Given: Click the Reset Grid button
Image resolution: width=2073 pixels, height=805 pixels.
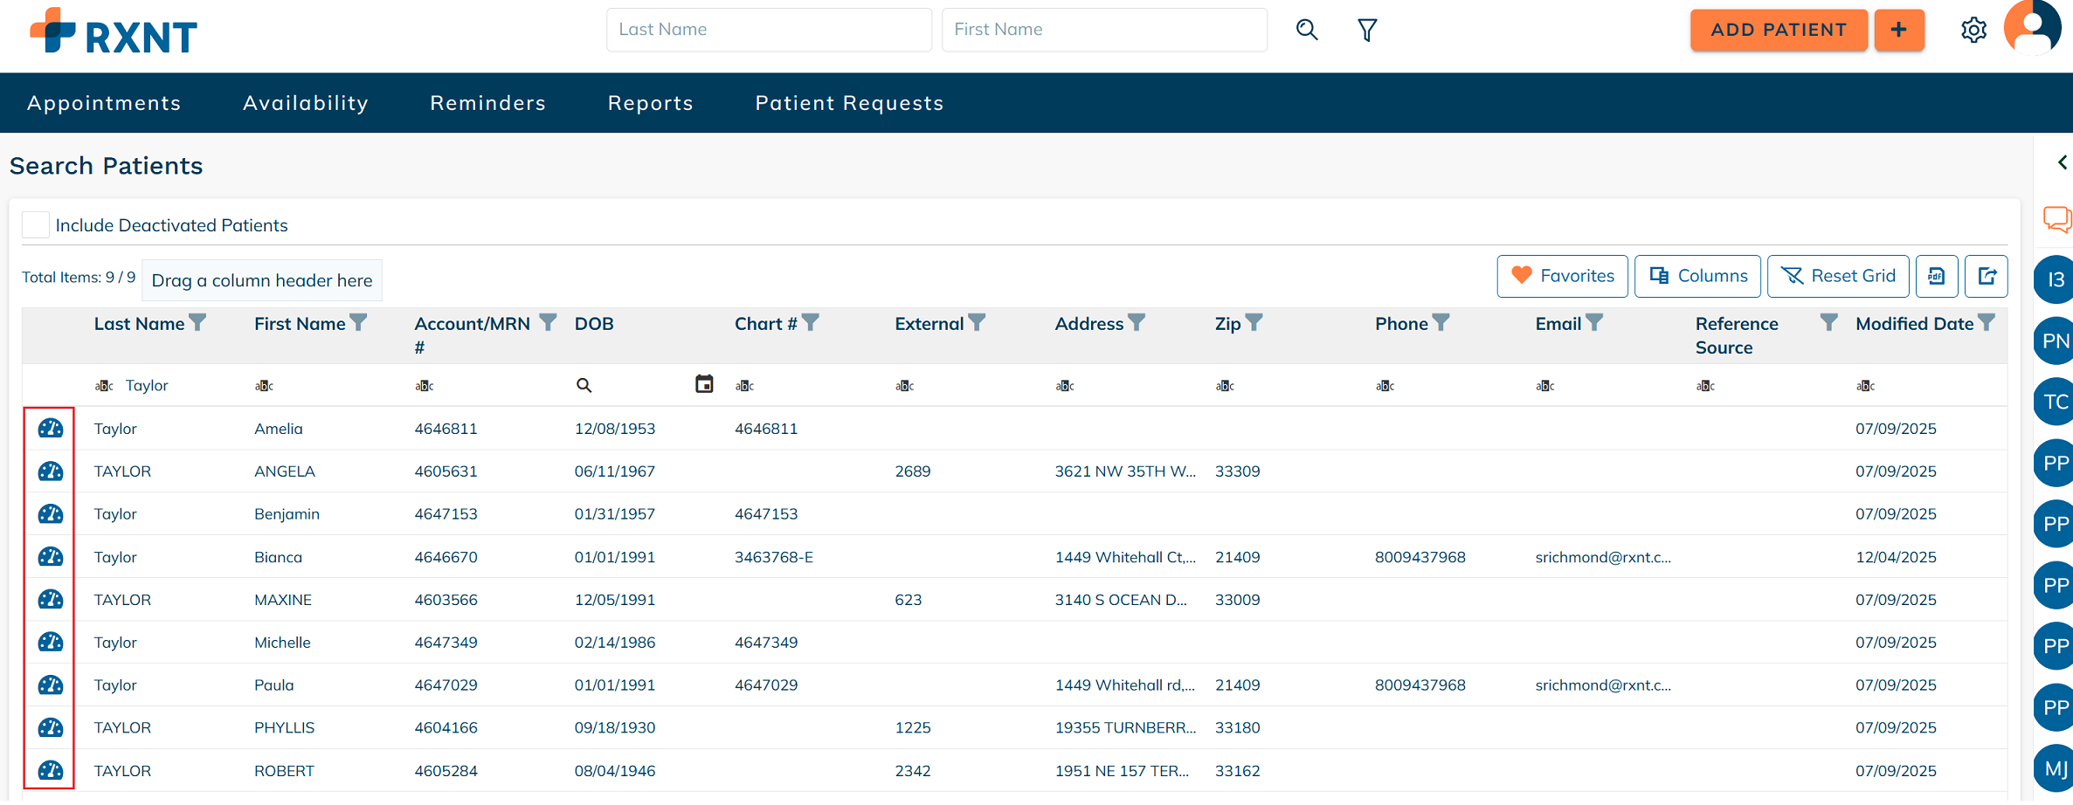Looking at the screenshot, I should 1838,277.
